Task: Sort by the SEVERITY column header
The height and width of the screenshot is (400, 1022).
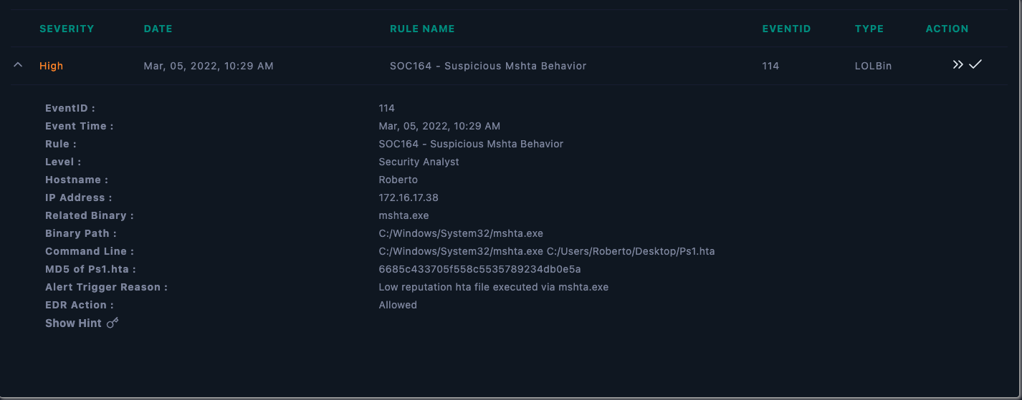Action: [x=67, y=29]
